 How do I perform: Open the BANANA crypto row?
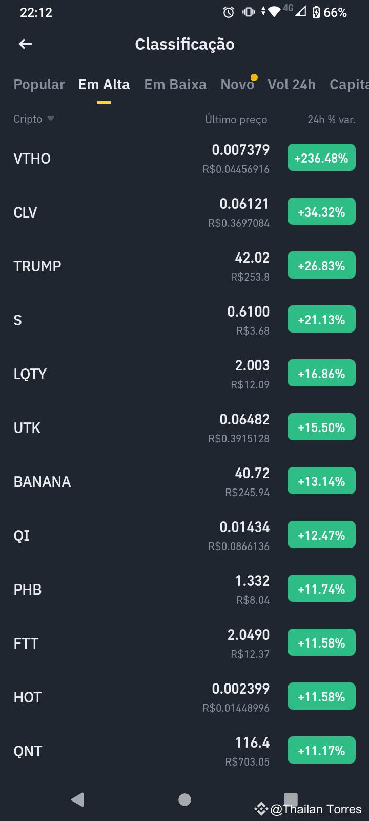point(184,481)
